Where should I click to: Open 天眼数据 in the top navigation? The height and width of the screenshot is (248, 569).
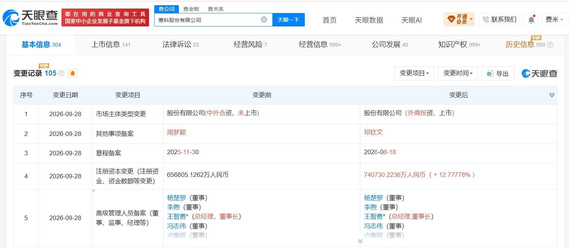369,20
